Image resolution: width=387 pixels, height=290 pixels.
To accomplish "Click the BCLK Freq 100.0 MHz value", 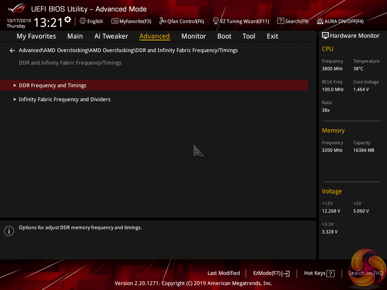I will (333, 89).
